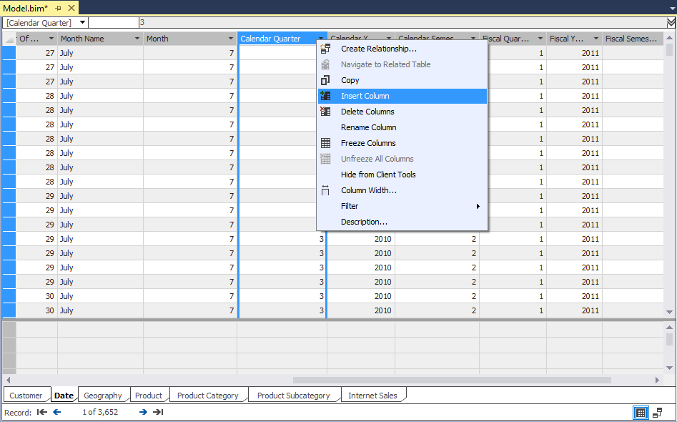Screen dimensions: 677x422
Task: Click the first record navigation arrow
Action: click(42, 412)
